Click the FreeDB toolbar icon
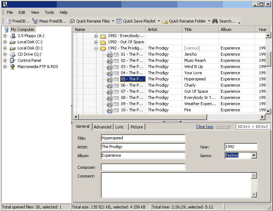Image resolution: width=273 pixels, height=211 pixels. [8, 21]
